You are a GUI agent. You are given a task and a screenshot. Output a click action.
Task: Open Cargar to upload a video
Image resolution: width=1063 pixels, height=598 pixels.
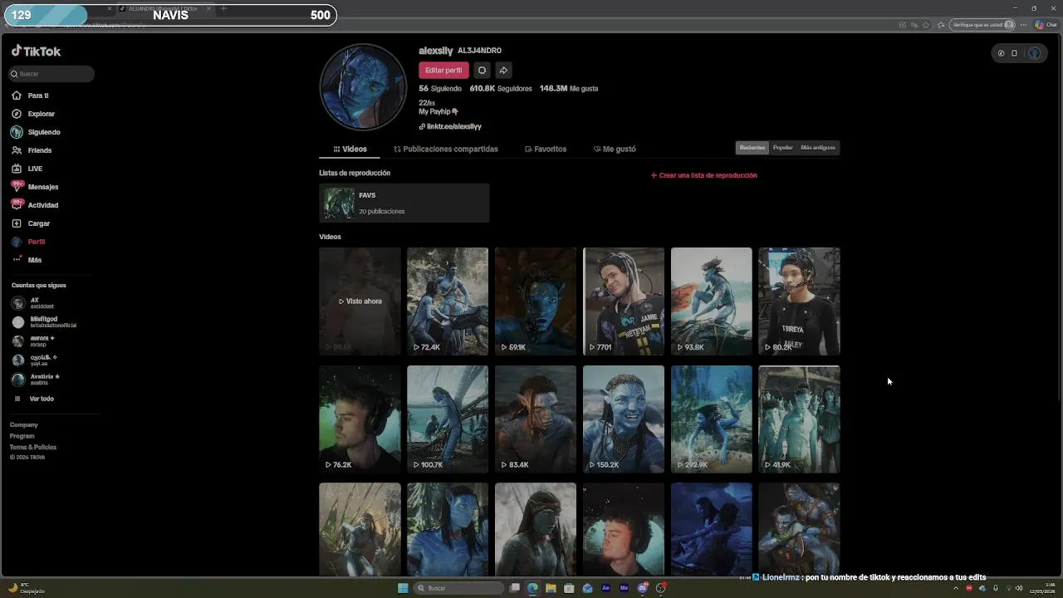pyautogui.click(x=31, y=223)
